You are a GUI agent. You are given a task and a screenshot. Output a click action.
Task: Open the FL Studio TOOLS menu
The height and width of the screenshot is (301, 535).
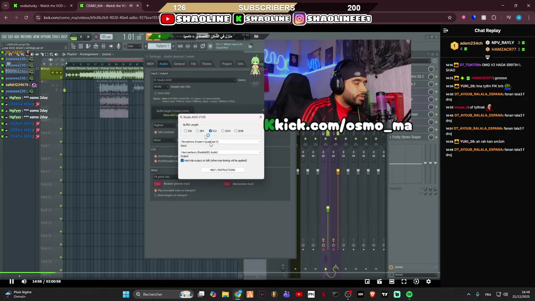(56, 37)
